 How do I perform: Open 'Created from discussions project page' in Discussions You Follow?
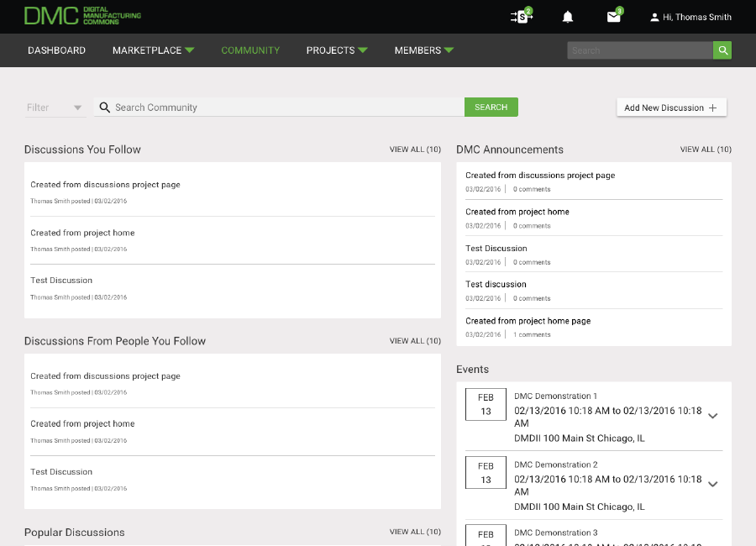tap(105, 184)
